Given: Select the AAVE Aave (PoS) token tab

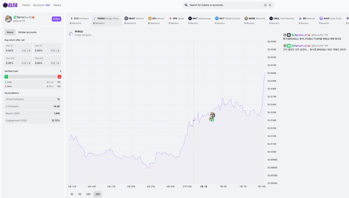Looking at the screenshot, I should point(330,21).
